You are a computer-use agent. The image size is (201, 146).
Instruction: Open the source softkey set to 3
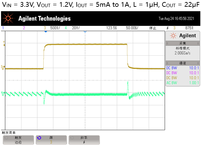click(x=51, y=140)
